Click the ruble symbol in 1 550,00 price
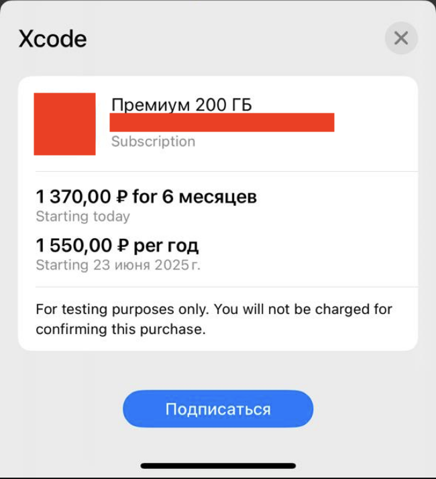This screenshot has height=479, width=436. (121, 245)
